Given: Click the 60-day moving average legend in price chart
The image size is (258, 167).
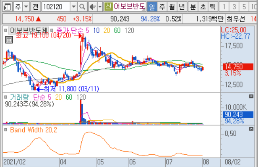Looking at the screenshot, I should pyautogui.click(x=117, y=30).
